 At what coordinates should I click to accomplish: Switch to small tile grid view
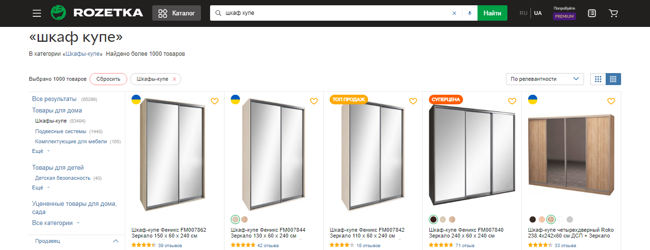click(613, 79)
